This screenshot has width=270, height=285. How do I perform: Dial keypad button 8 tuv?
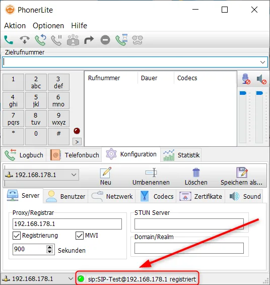(x=36, y=119)
